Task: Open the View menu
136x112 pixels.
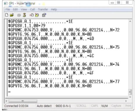Action: click(x=24, y=9)
